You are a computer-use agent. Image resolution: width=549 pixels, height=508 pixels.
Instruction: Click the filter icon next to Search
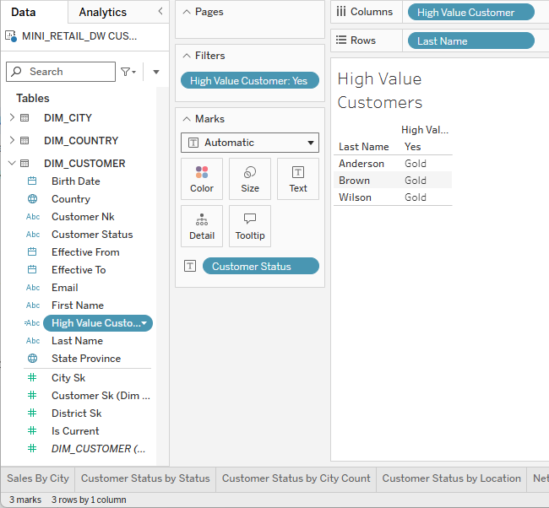point(128,72)
